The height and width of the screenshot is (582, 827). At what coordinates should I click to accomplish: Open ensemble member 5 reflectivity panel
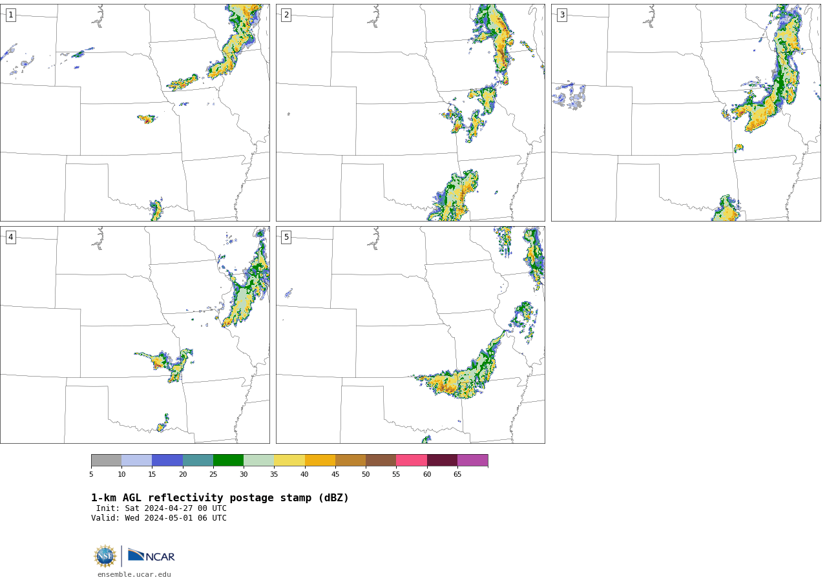click(x=410, y=335)
